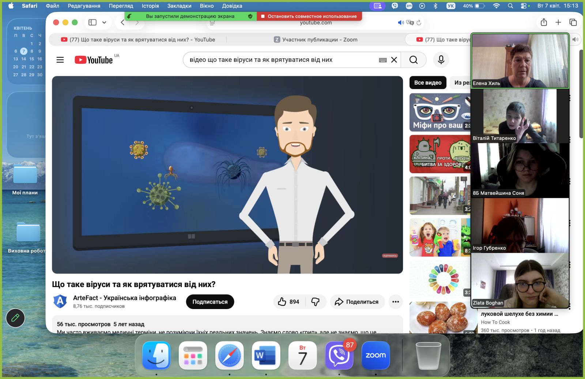
Task: Open a new Safari tab with plus
Action: point(558,22)
